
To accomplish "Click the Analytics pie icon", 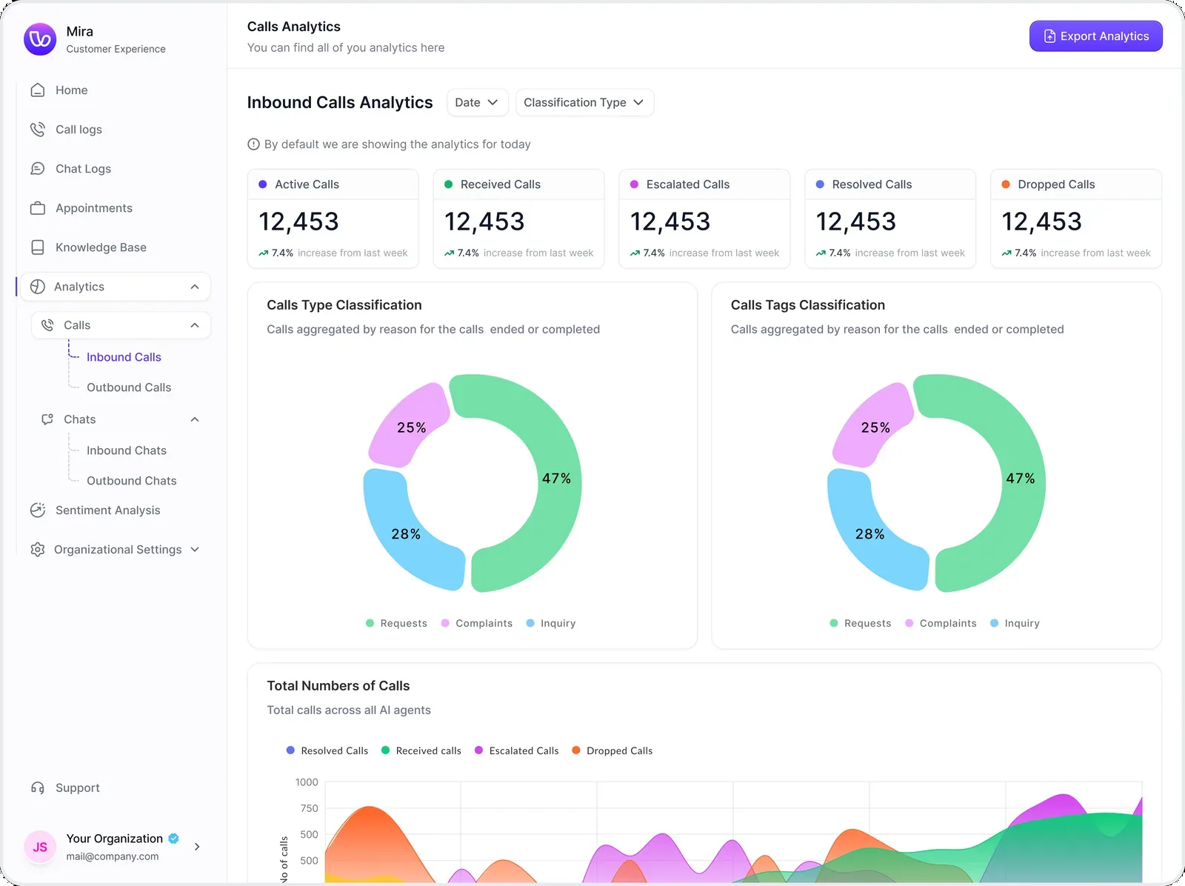I will click(38, 287).
